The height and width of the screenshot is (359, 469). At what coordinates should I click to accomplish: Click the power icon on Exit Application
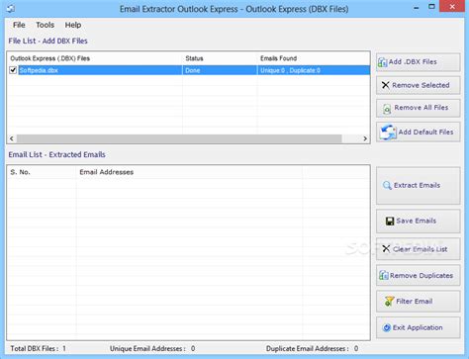[387, 327]
